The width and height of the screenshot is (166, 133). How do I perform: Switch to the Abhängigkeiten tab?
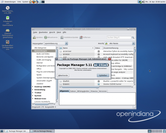pos(83,91)
